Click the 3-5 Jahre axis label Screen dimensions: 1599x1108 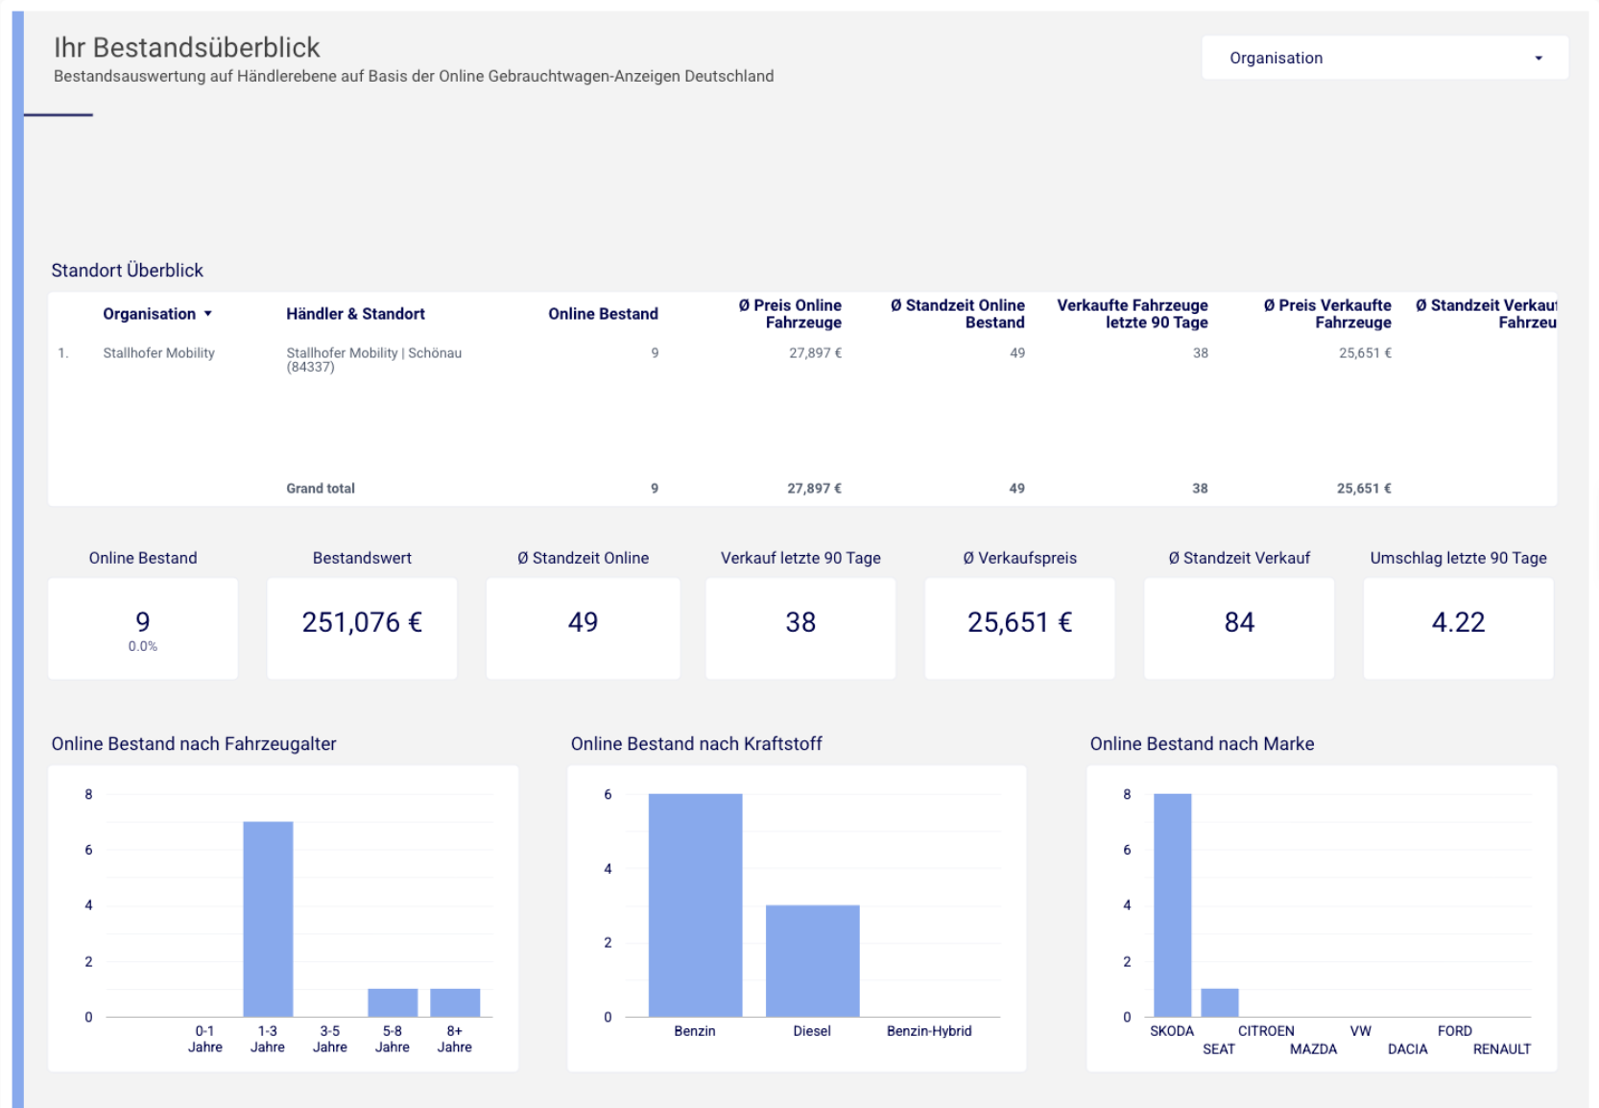click(x=330, y=1039)
